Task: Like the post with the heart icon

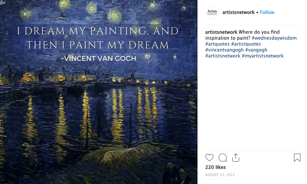Action: pos(209,158)
